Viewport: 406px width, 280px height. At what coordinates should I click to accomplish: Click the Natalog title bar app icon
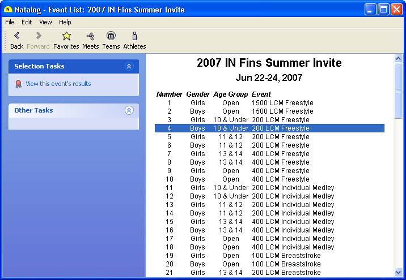8,10
